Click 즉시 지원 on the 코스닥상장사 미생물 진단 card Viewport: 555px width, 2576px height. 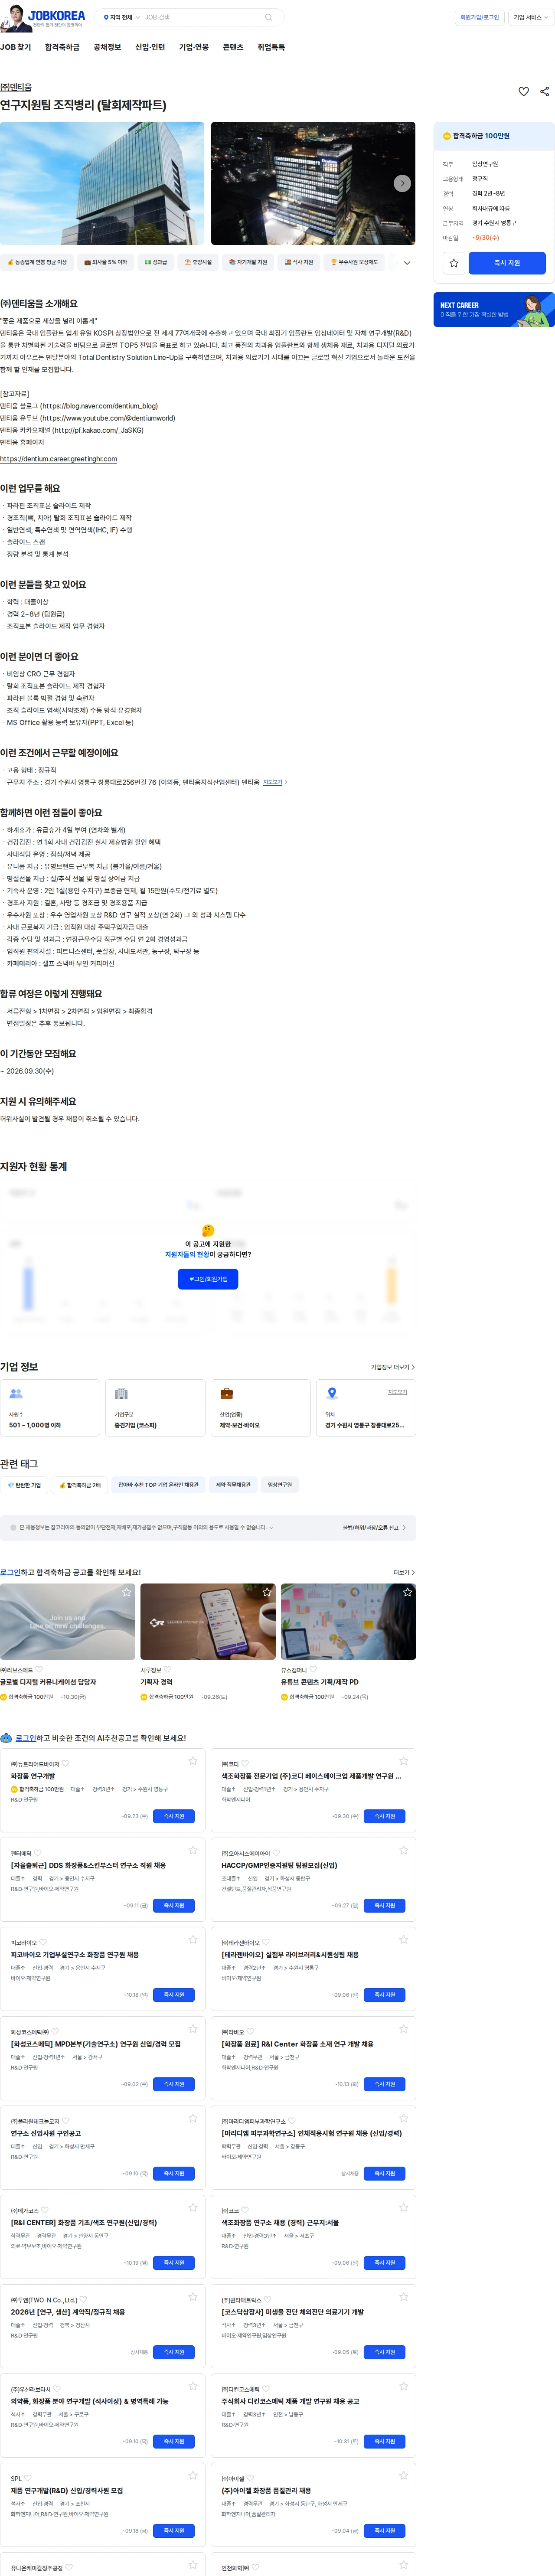click(385, 2352)
